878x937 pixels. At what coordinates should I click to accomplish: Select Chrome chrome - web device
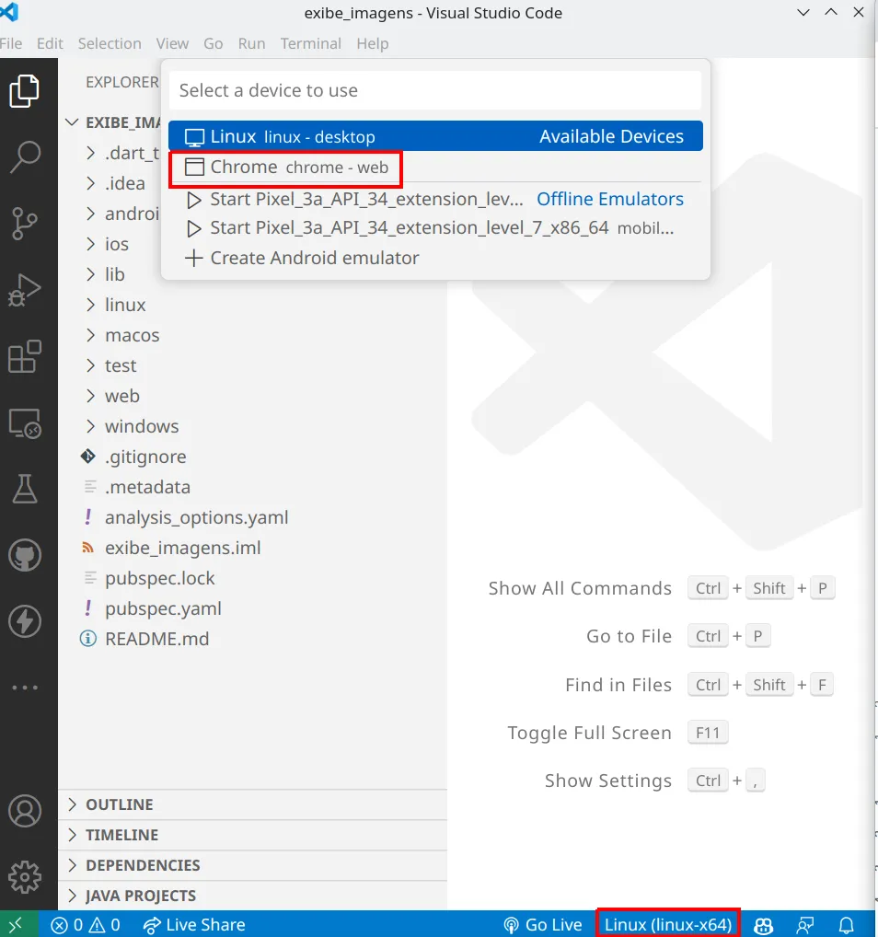point(435,167)
